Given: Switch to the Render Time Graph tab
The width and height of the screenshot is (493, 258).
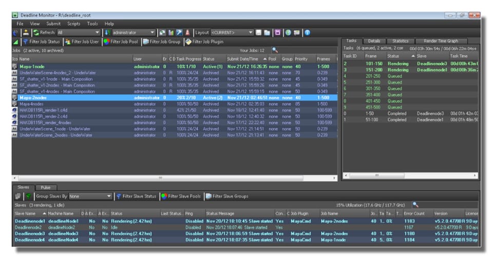Looking at the screenshot, I should click(x=441, y=41).
